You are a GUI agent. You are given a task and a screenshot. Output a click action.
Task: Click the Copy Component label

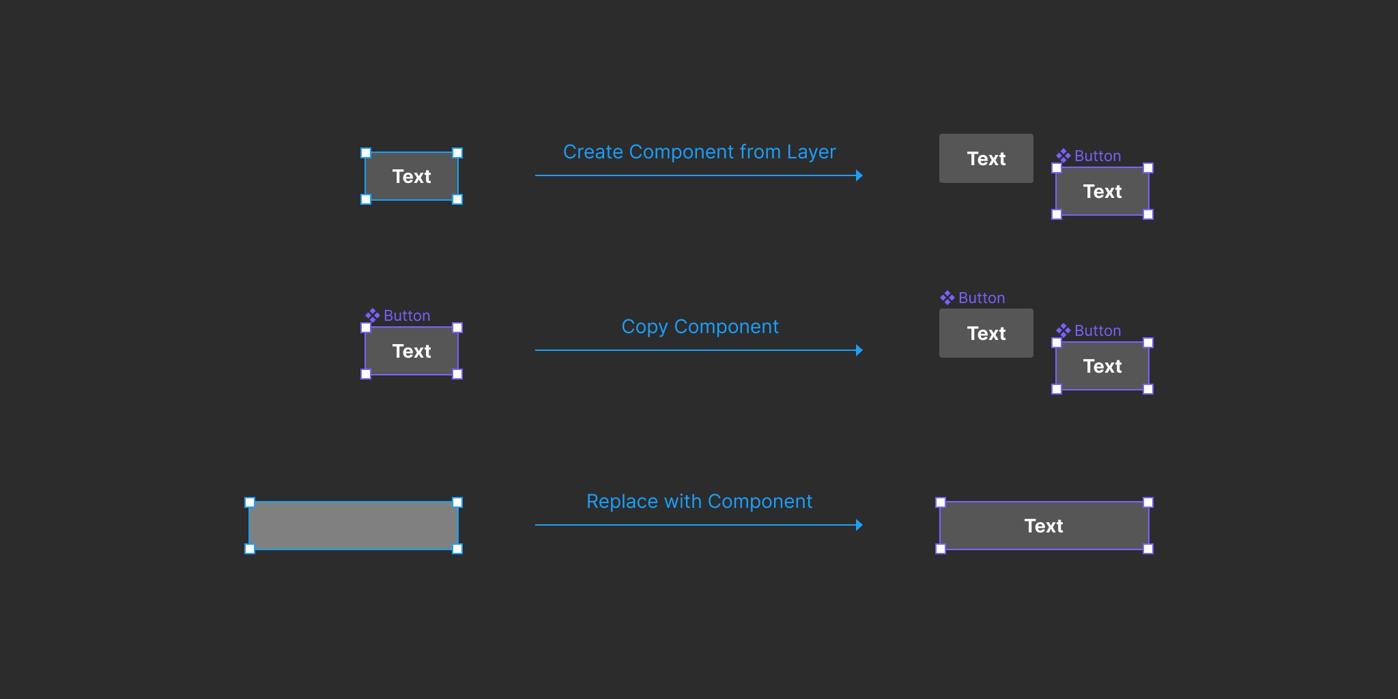[700, 326]
